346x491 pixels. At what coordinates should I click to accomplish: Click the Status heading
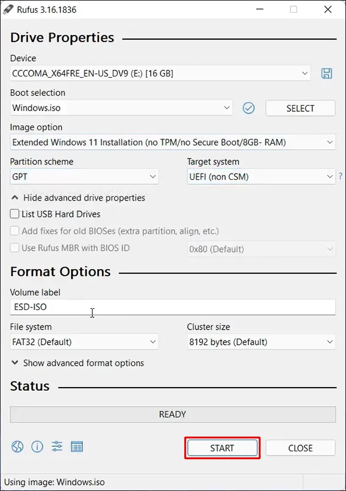pos(30,386)
